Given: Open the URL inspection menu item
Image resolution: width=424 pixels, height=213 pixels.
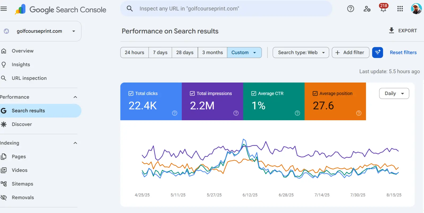Looking at the screenshot, I should tap(29, 78).
